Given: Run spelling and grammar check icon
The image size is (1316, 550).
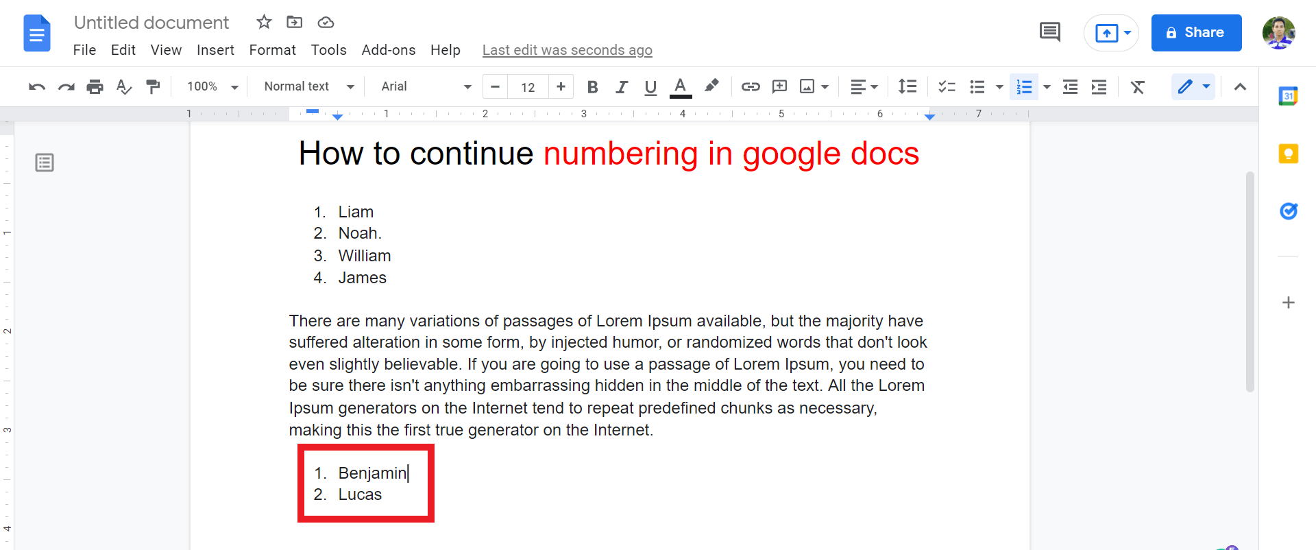Looking at the screenshot, I should tap(124, 86).
